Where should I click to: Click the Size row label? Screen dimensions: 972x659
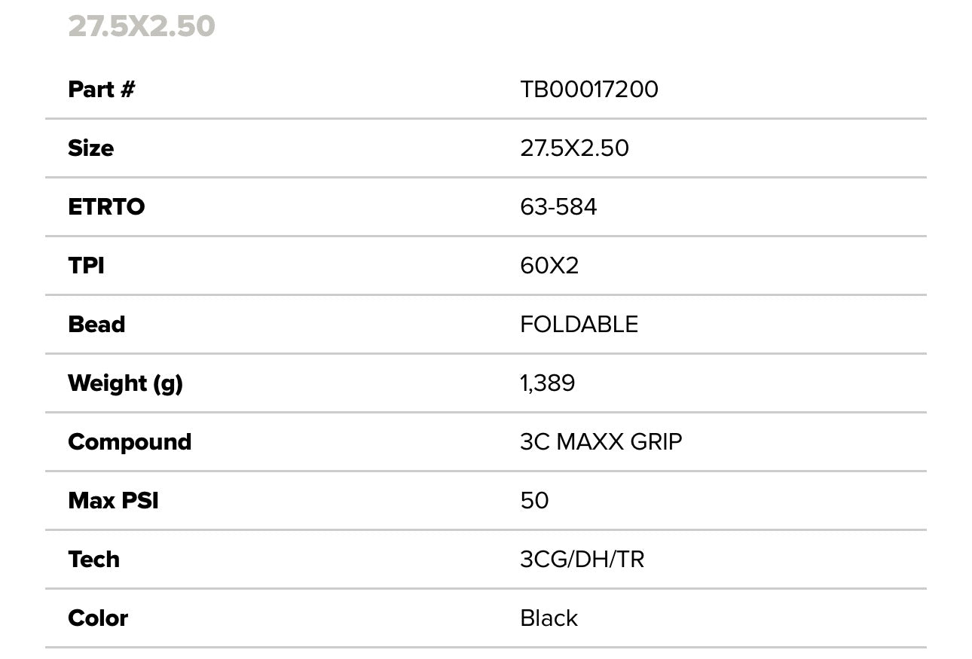coord(91,148)
